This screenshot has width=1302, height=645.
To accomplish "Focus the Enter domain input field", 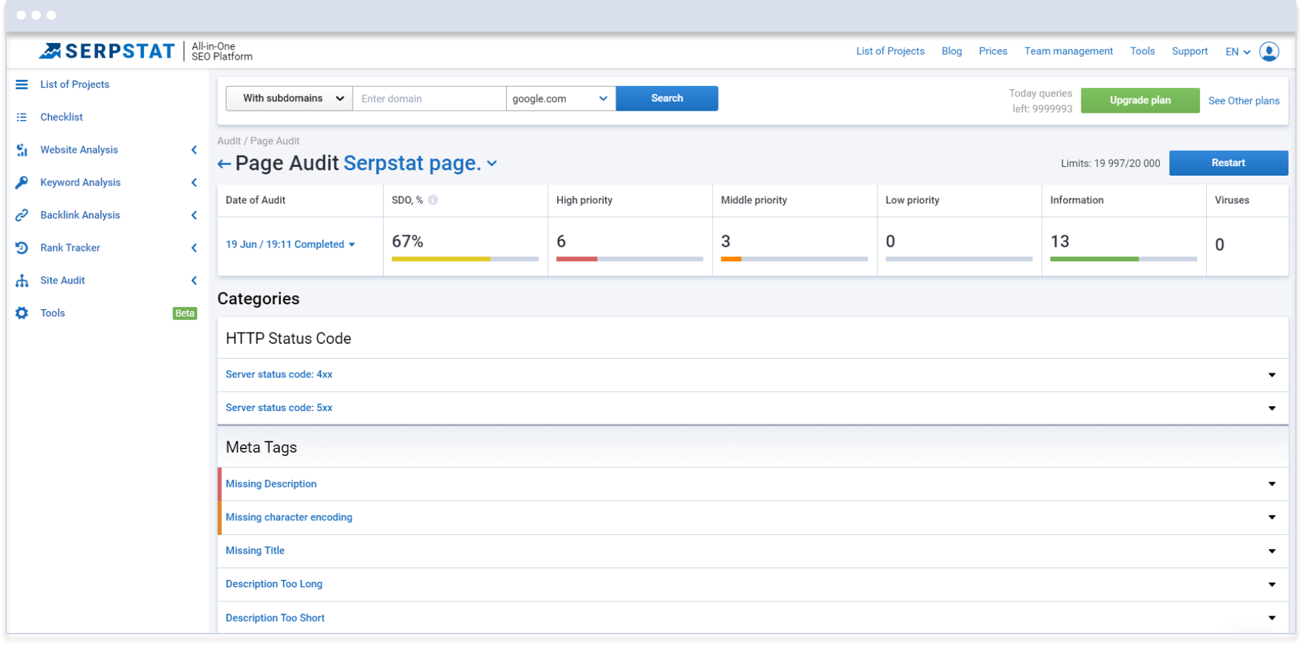I will [429, 99].
